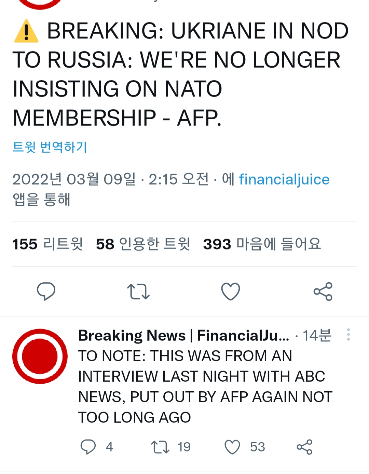Open the three-dot menu on the reply
Image resolution: width=369 pixels, height=474 pixels.
348,335
